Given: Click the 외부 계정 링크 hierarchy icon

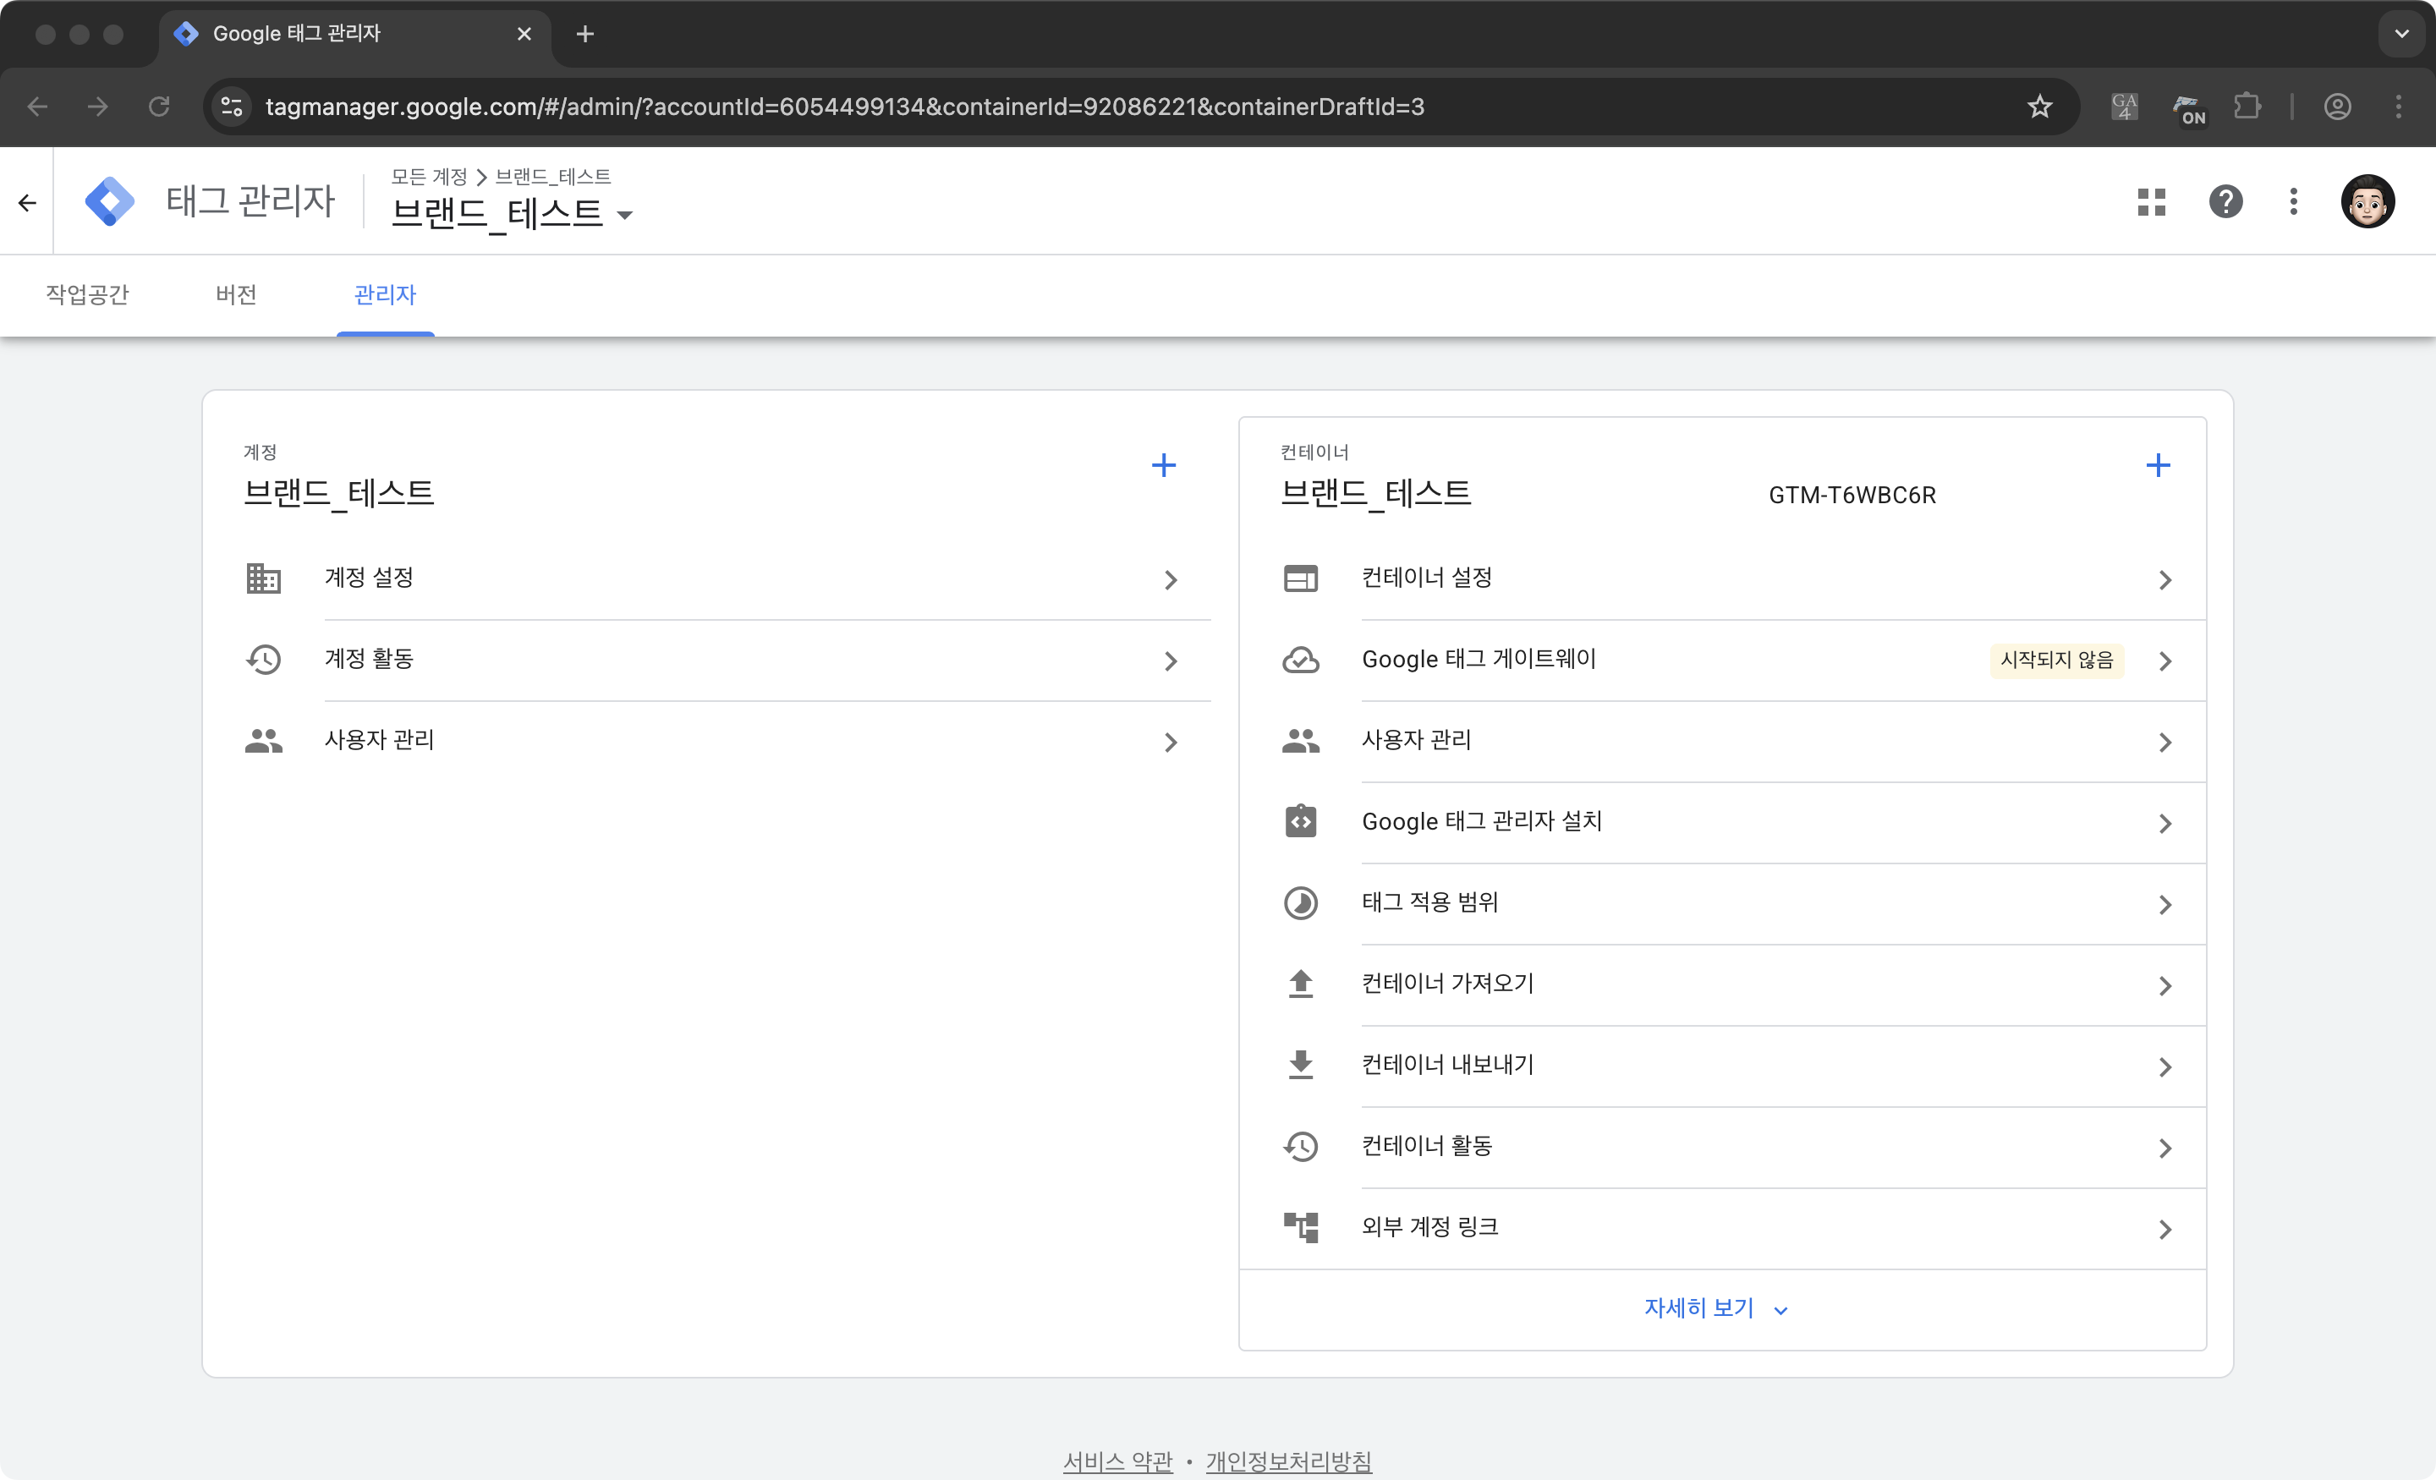Looking at the screenshot, I should pos(1300,1227).
